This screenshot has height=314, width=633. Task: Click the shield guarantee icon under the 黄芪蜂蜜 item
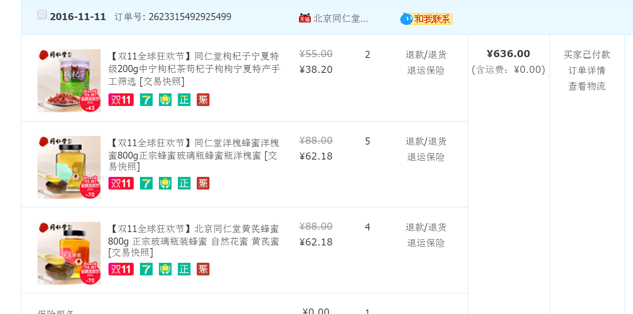[165, 269]
